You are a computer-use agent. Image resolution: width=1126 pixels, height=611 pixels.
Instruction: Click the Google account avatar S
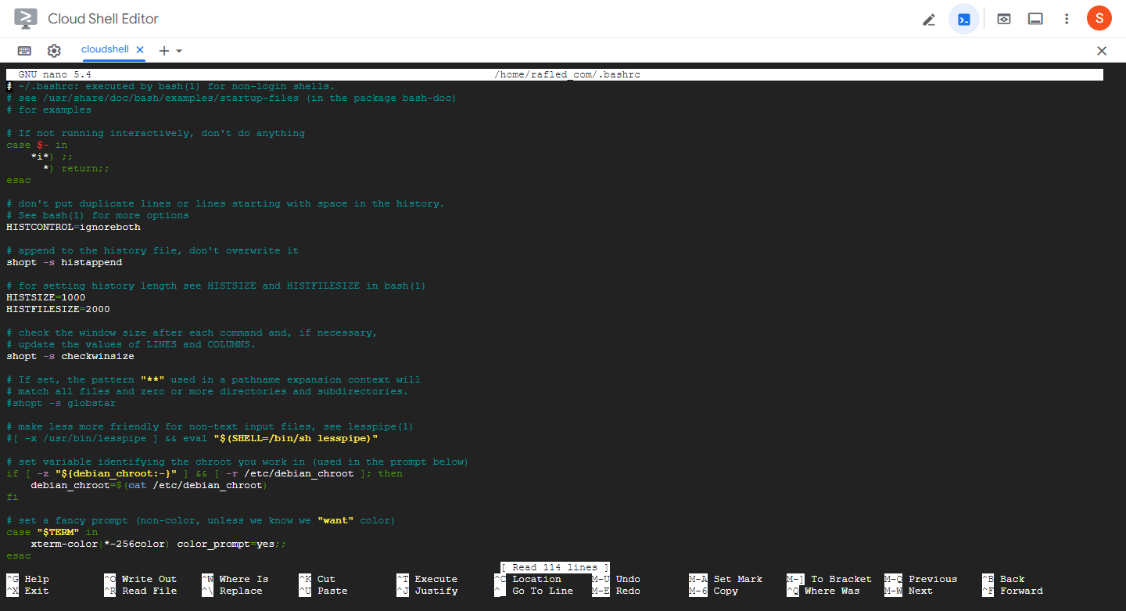pos(1099,18)
